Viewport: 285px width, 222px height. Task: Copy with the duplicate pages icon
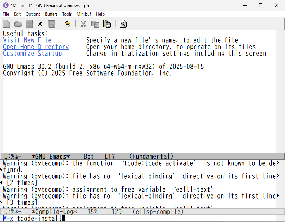95,24
